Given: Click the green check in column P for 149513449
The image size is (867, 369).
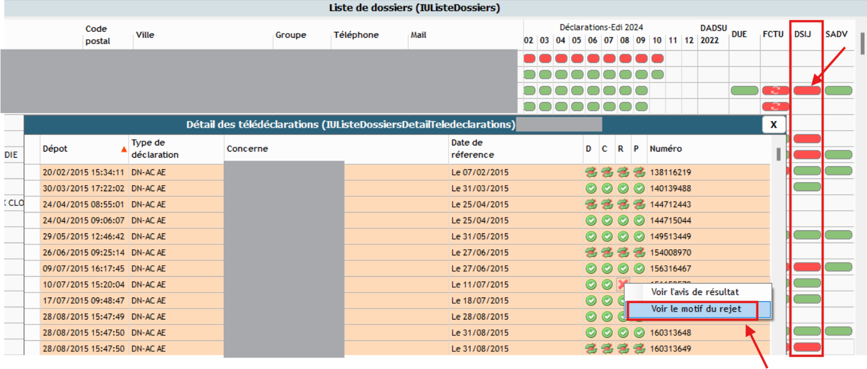Looking at the screenshot, I should tap(639, 236).
